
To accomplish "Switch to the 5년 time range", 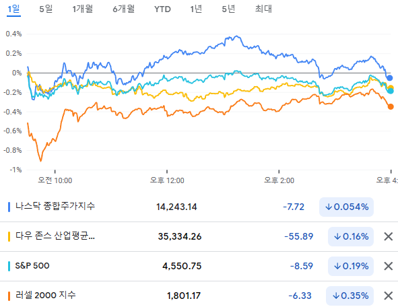I will coord(228,9).
